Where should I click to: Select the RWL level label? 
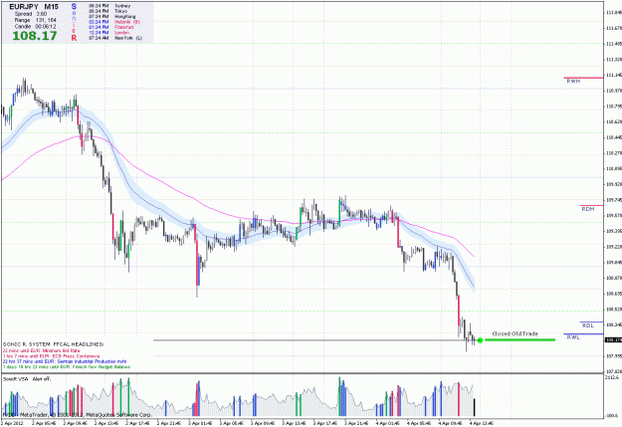click(573, 337)
